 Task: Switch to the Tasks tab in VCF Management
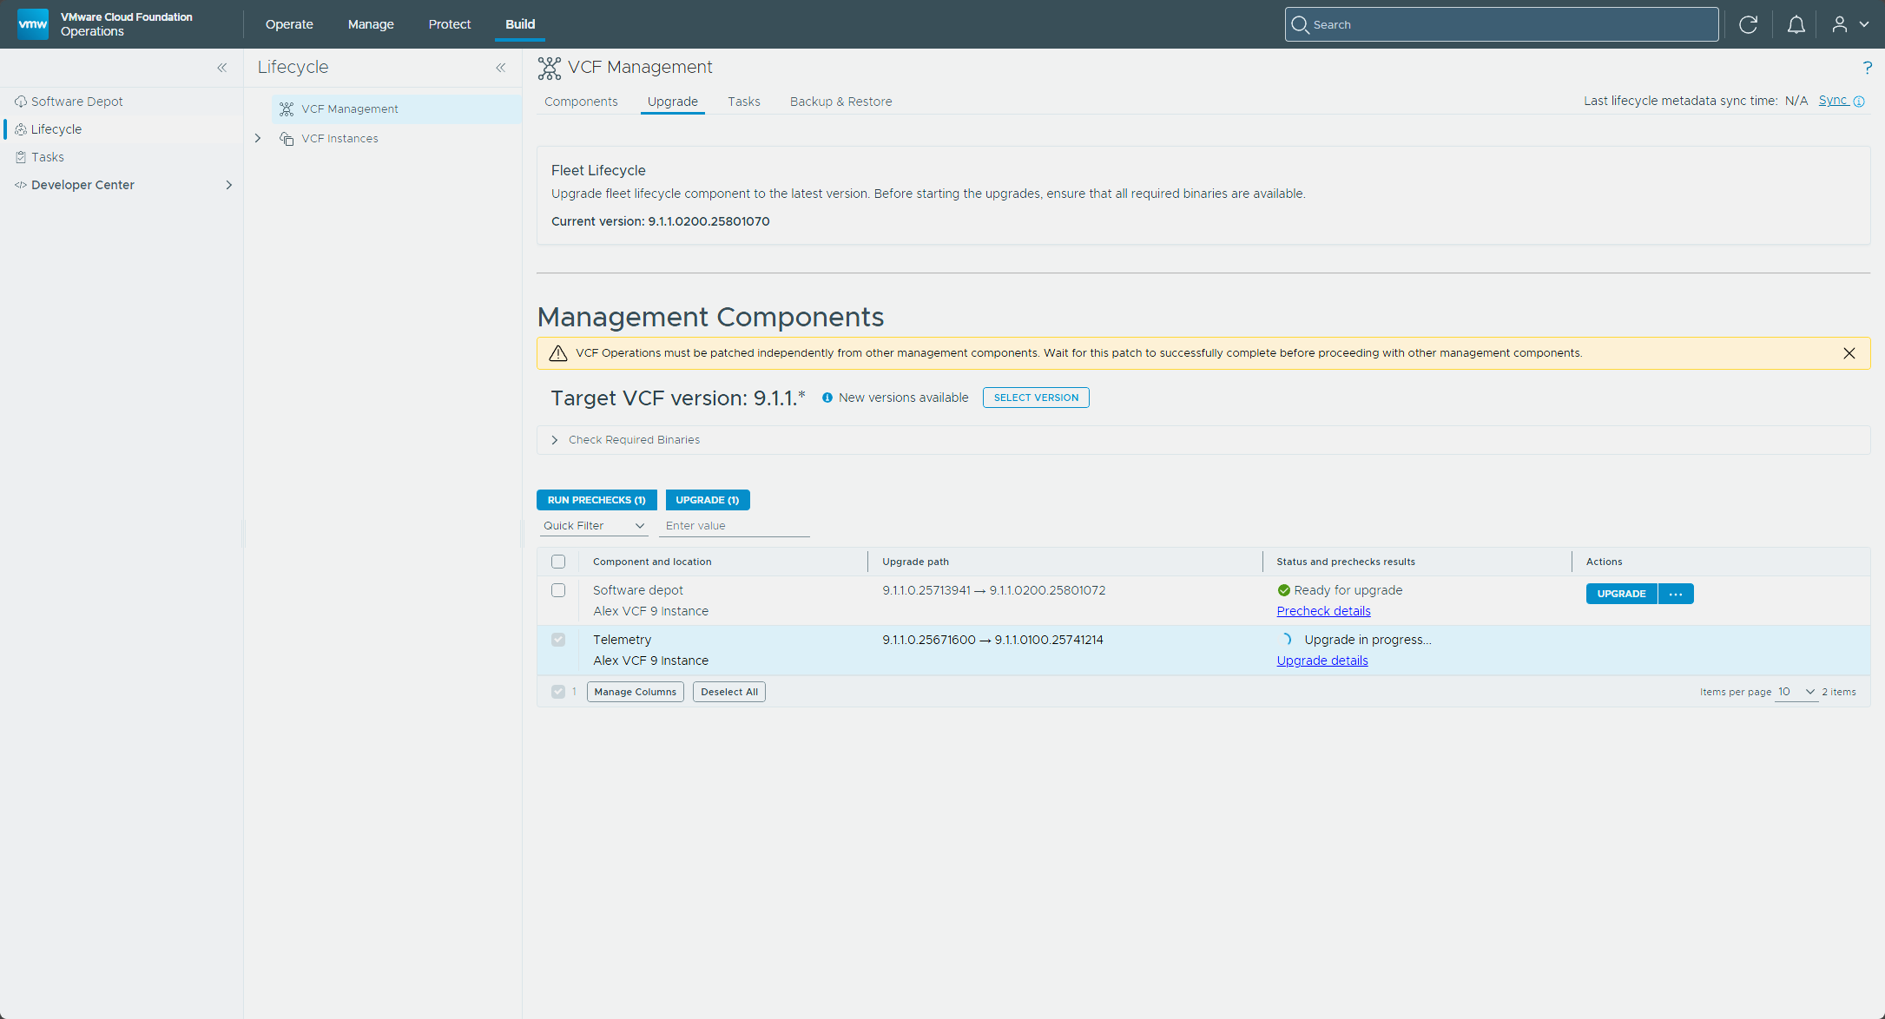(744, 102)
